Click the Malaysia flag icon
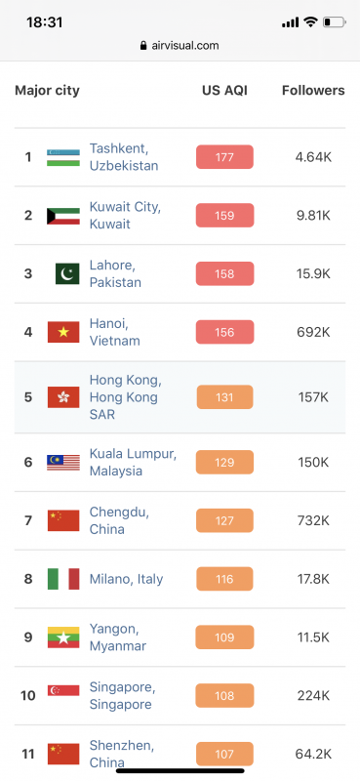This screenshot has height=781, width=360. (x=63, y=462)
